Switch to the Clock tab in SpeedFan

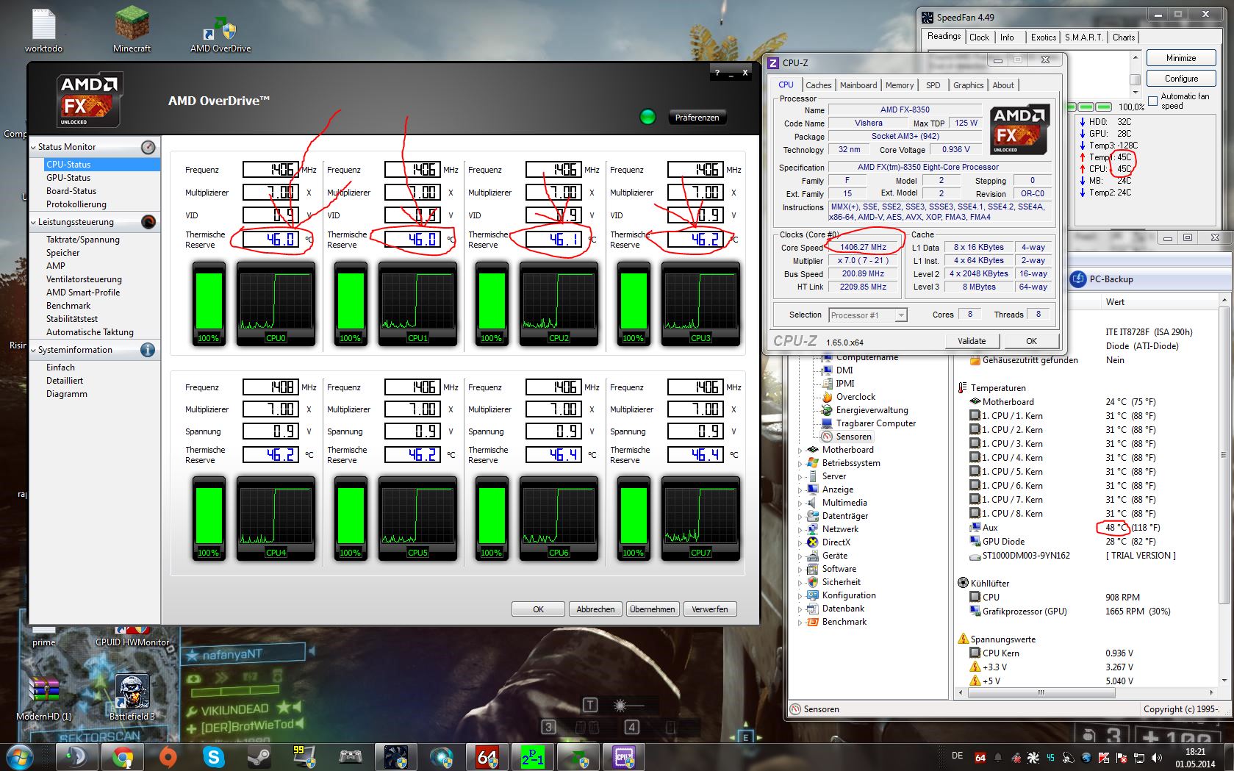point(979,37)
